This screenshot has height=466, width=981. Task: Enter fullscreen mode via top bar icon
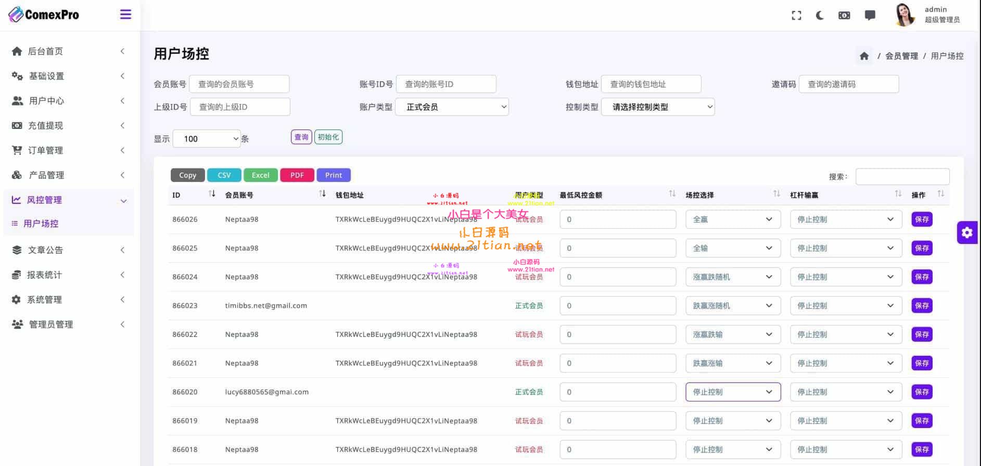[796, 16]
